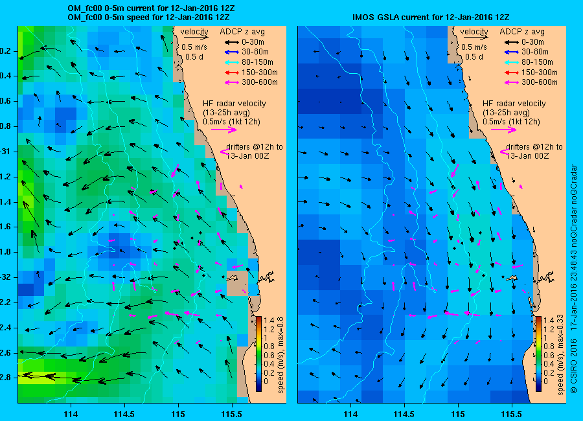Click the magenta HF radar arrow in right panel
The width and height of the screenshot is (583, 421).
click(503, 130)
